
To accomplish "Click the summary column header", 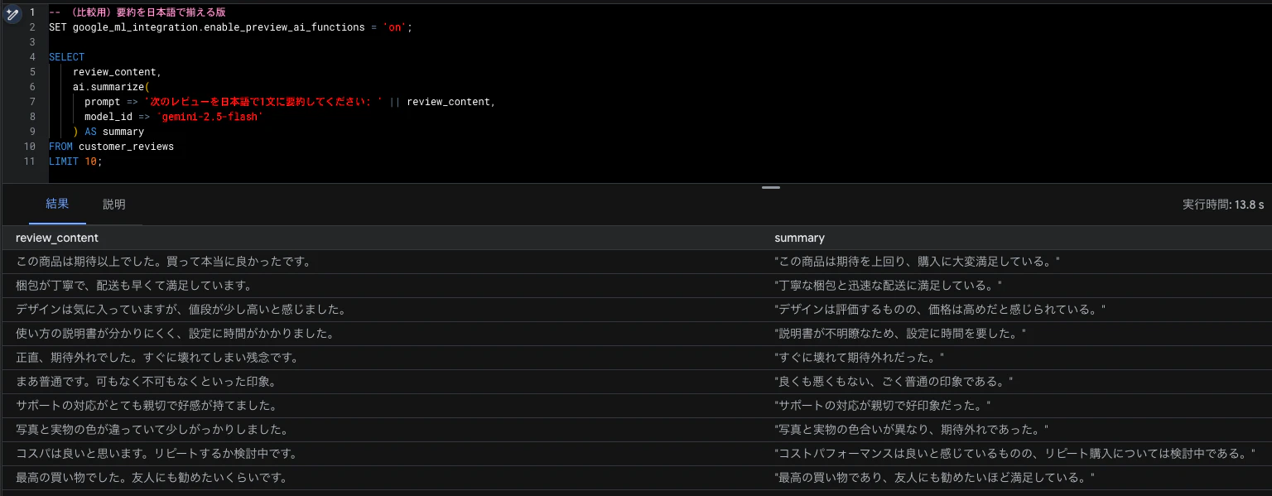I will pos(799,238).
